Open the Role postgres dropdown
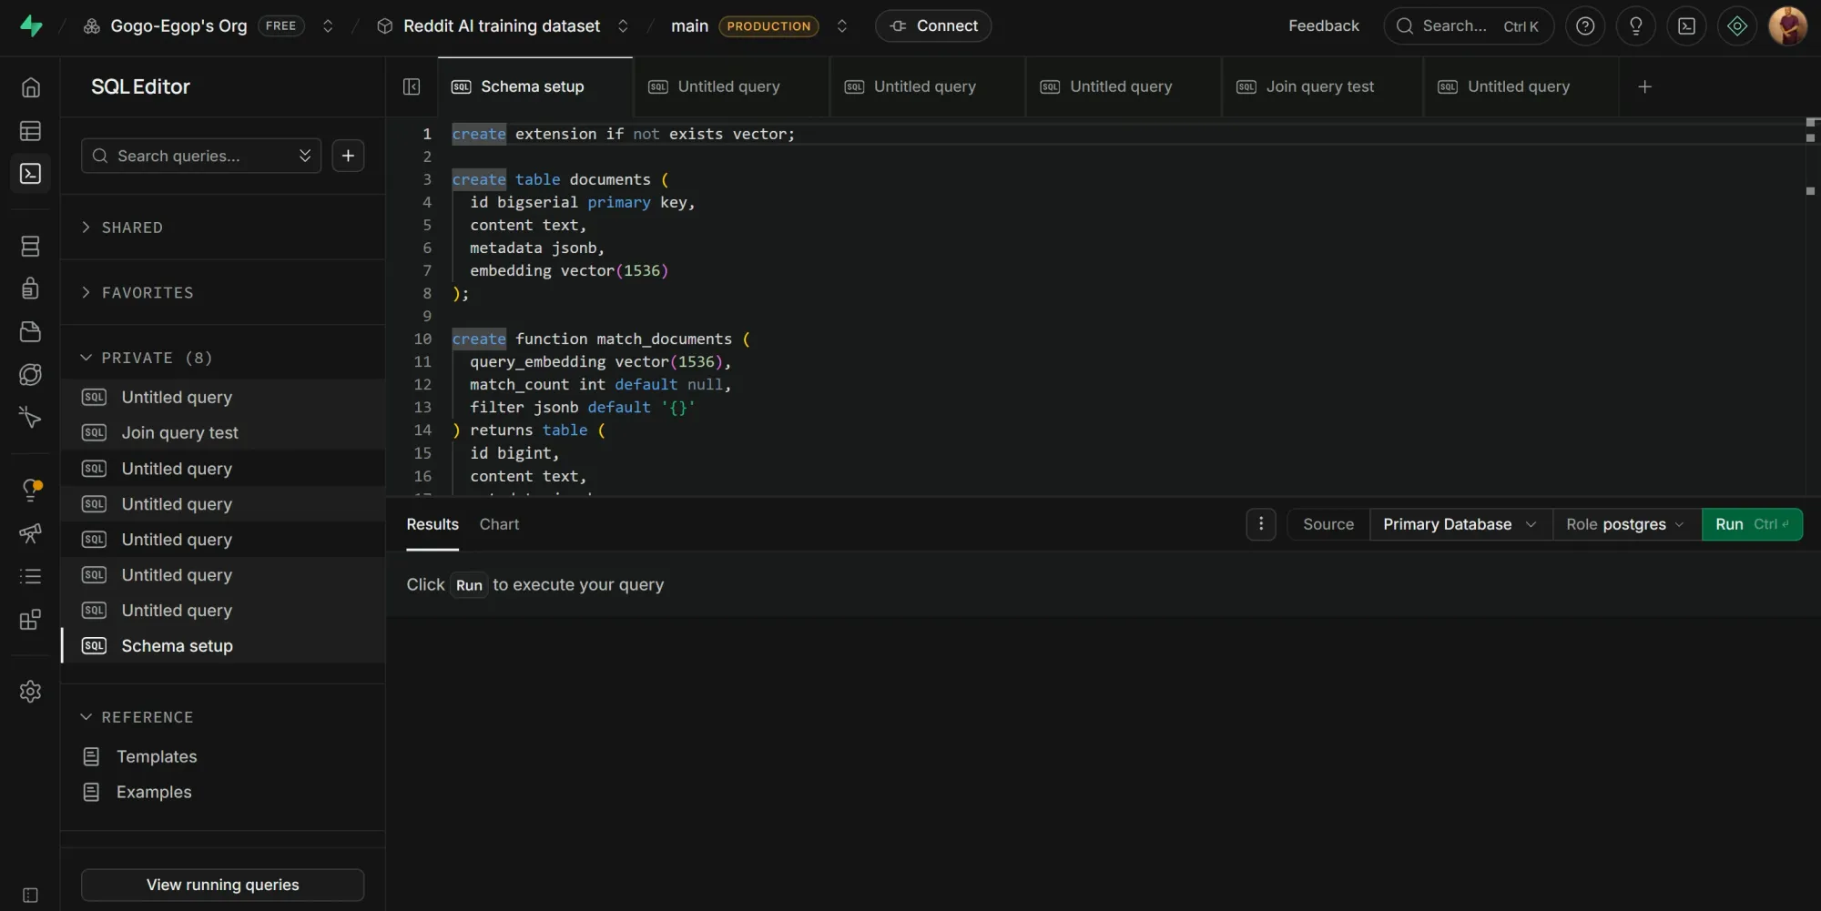This screenshot has width=1821, height=911. pyautogui.click(x=1626, y=524)
